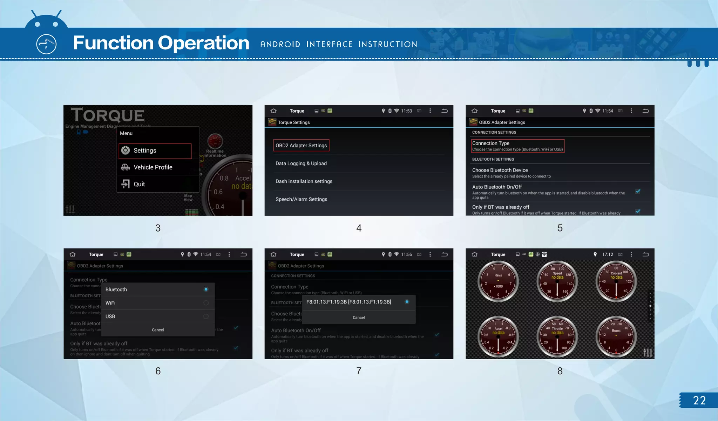
Task: Tap the home icon in screenshot 4
Action: pos(273,111)
